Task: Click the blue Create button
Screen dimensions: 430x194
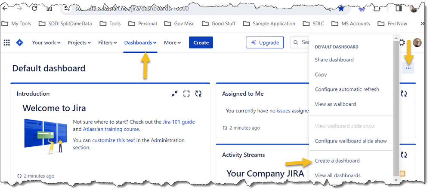Action: pos(201,42)
